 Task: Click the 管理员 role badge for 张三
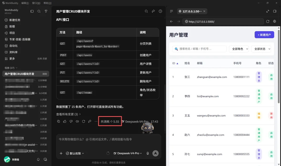(259, 77)
